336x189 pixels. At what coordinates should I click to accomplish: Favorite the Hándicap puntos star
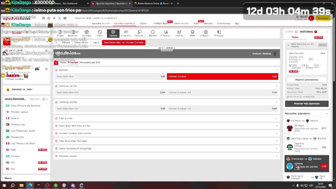pyautogui.click(x=56, y=102)
